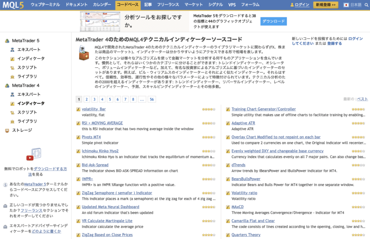Open the BearsBullsPower link
This screenshot has width=370, height=239.
click(246, 179)
